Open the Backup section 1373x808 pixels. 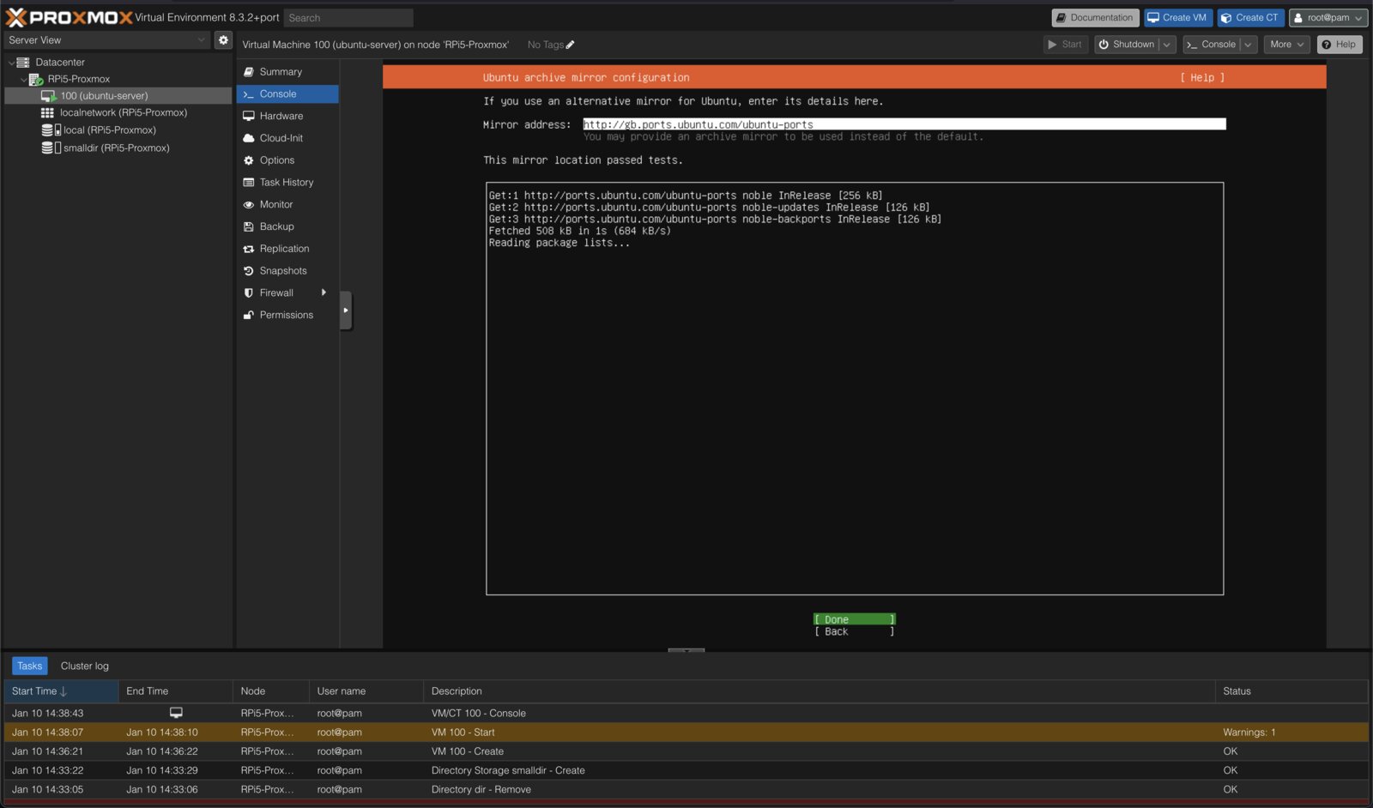tap(287, 226)
